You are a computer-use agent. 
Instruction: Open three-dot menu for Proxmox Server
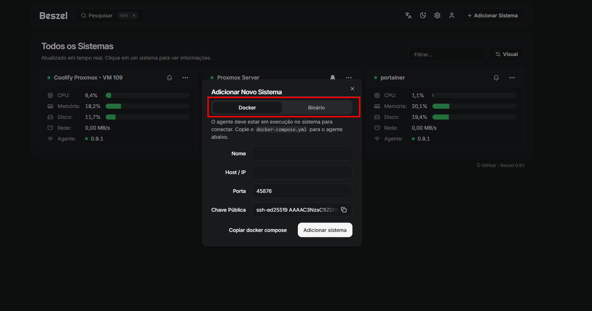click(349, 78)
